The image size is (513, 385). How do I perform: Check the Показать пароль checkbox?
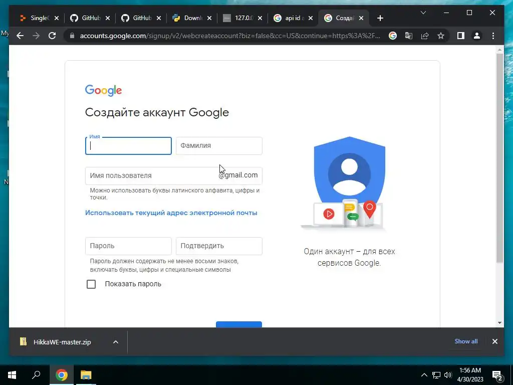[x=91, y=284]
